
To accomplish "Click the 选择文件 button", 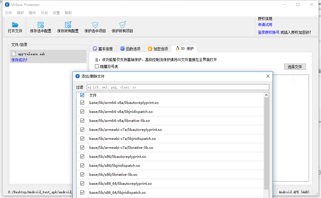I will coord(295,67).
